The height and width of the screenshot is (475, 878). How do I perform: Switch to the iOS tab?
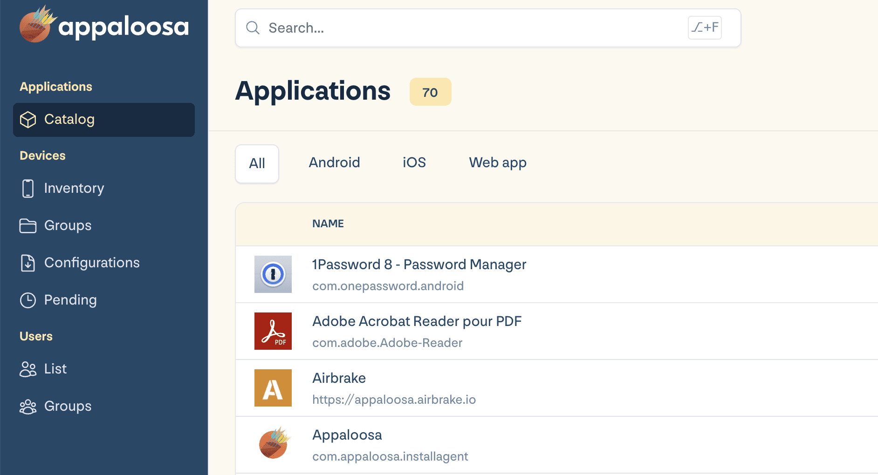[414, 163]
